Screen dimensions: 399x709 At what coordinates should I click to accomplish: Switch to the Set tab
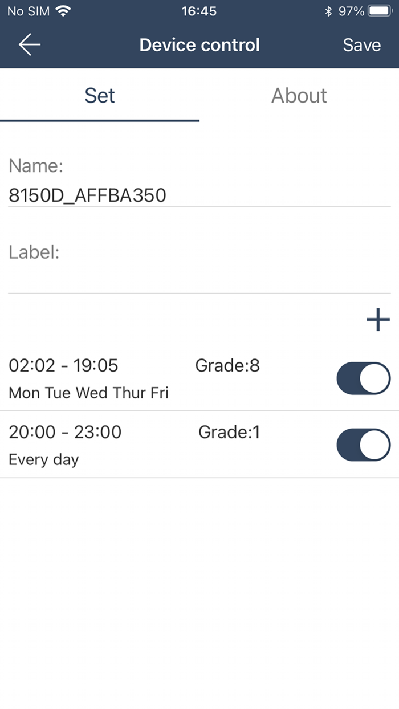100,96
